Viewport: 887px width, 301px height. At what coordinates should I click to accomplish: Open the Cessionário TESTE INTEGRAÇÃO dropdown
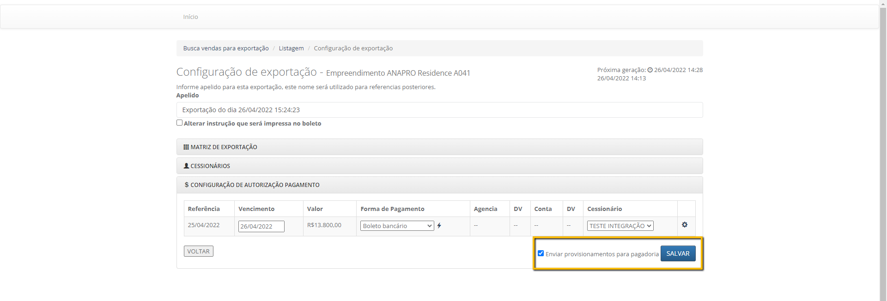(x=620, y=226)
